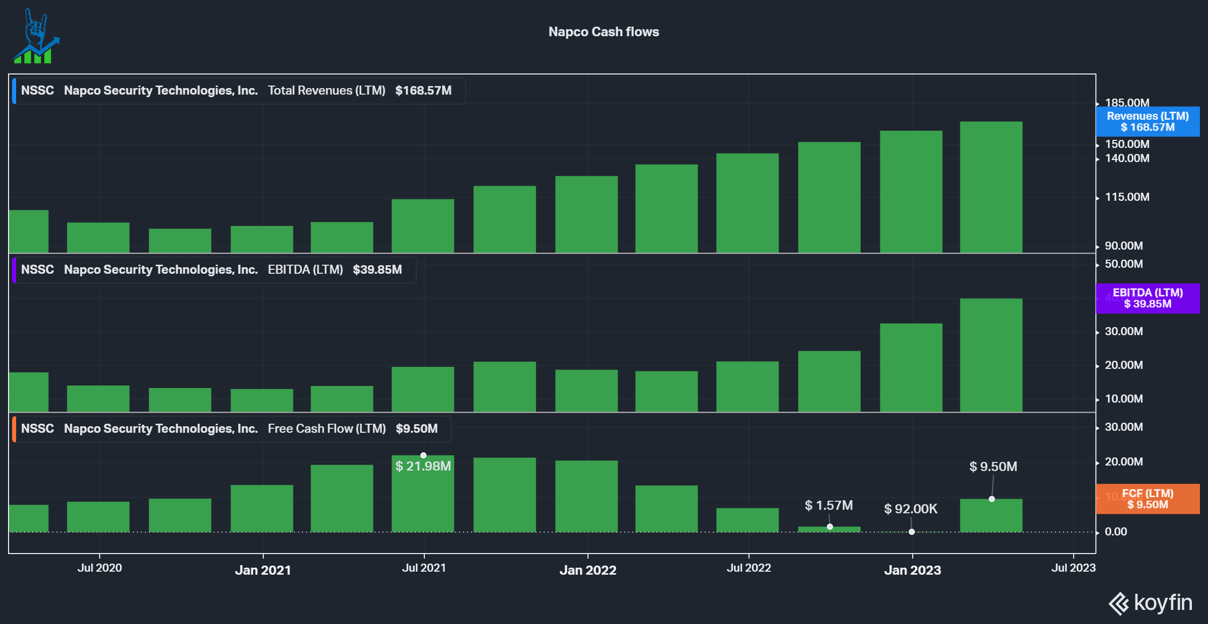Click the Jul 2020 axis label
Image resolution: width=1208 pixels, height=624 pixels.
(x=100, y=568)
